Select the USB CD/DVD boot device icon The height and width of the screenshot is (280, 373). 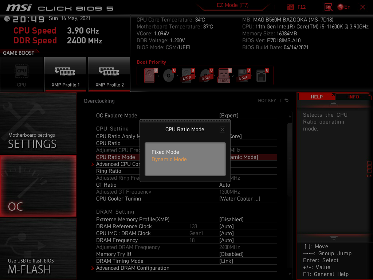[206, 75]
